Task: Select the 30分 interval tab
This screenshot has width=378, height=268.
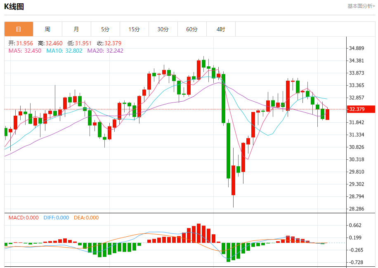Action: point(163,29)
